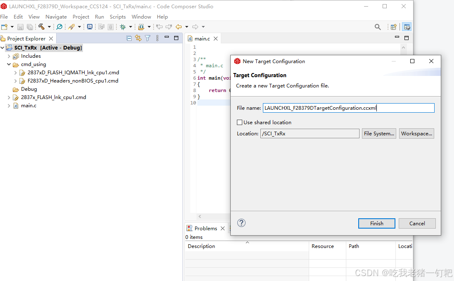Click the New file toolbar icon
The width and height of the screenshot is (454, 281).
(x=5, y=27)
